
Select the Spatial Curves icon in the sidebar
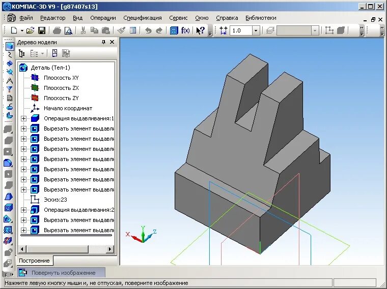tap(9, 55)
